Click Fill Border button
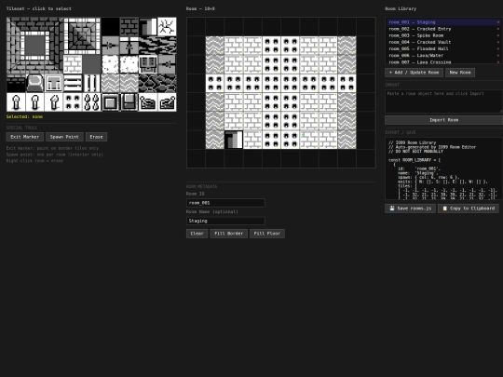Screen dimensions: 503x377 [x=229, y=234]
